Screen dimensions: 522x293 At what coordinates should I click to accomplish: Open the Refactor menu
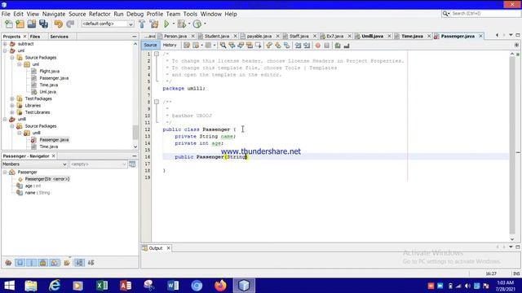[x=100, y=14]
